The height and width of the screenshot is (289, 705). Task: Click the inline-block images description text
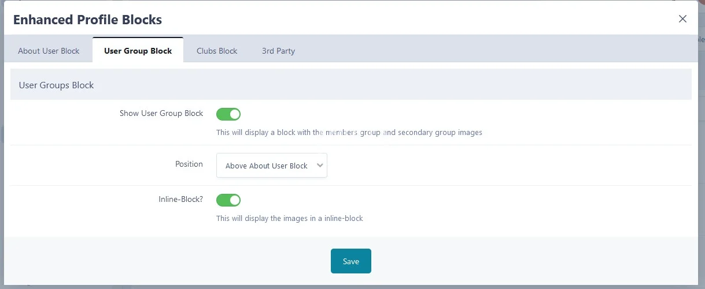289,219
